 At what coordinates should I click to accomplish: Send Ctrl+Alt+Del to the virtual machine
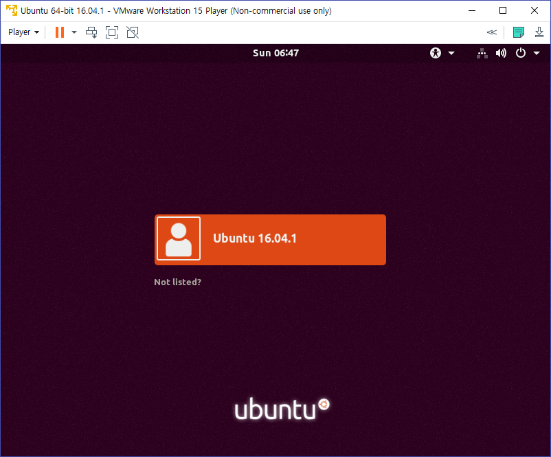91,32
